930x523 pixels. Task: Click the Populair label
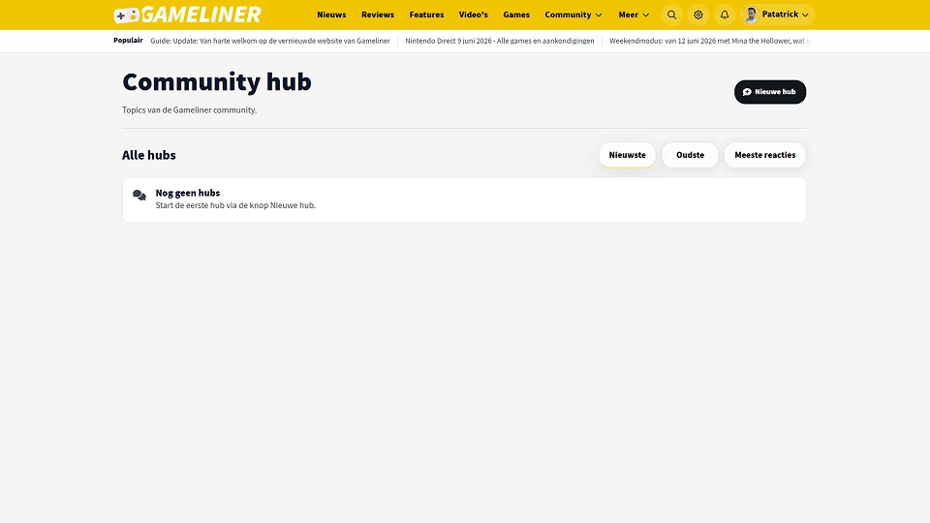[128, 41]
